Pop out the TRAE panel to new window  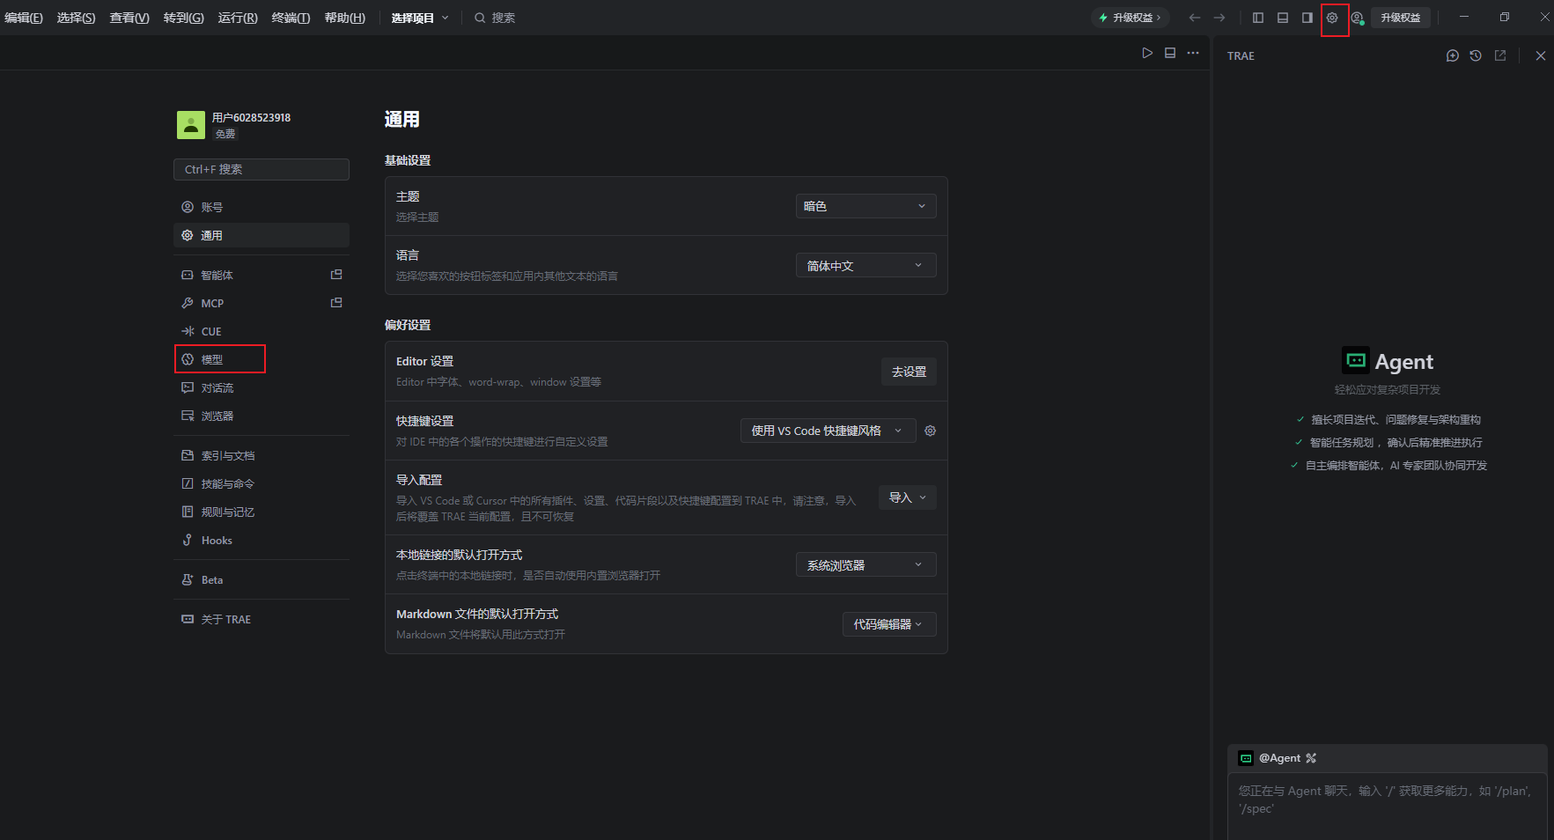[1500, 55]
